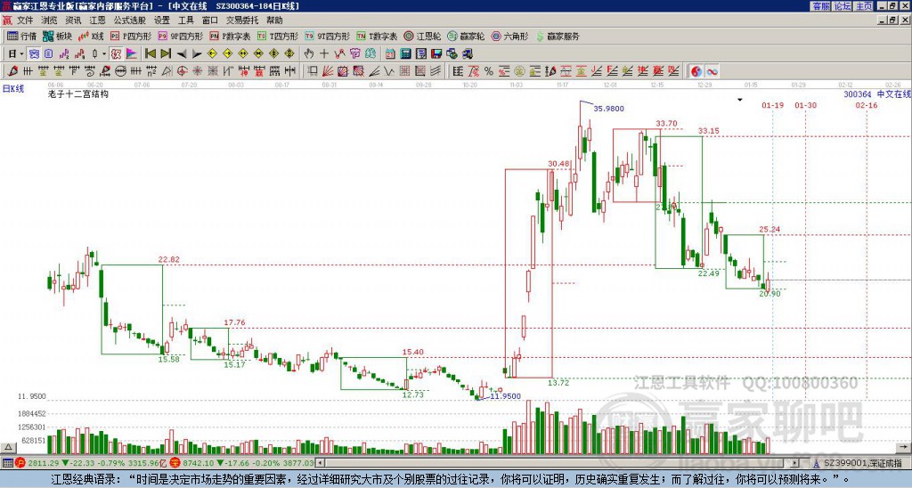Image resolution: width=912 pixels, height=488 pixels.
Task: Open the 设置 menu
Action: tap(162, 20)
